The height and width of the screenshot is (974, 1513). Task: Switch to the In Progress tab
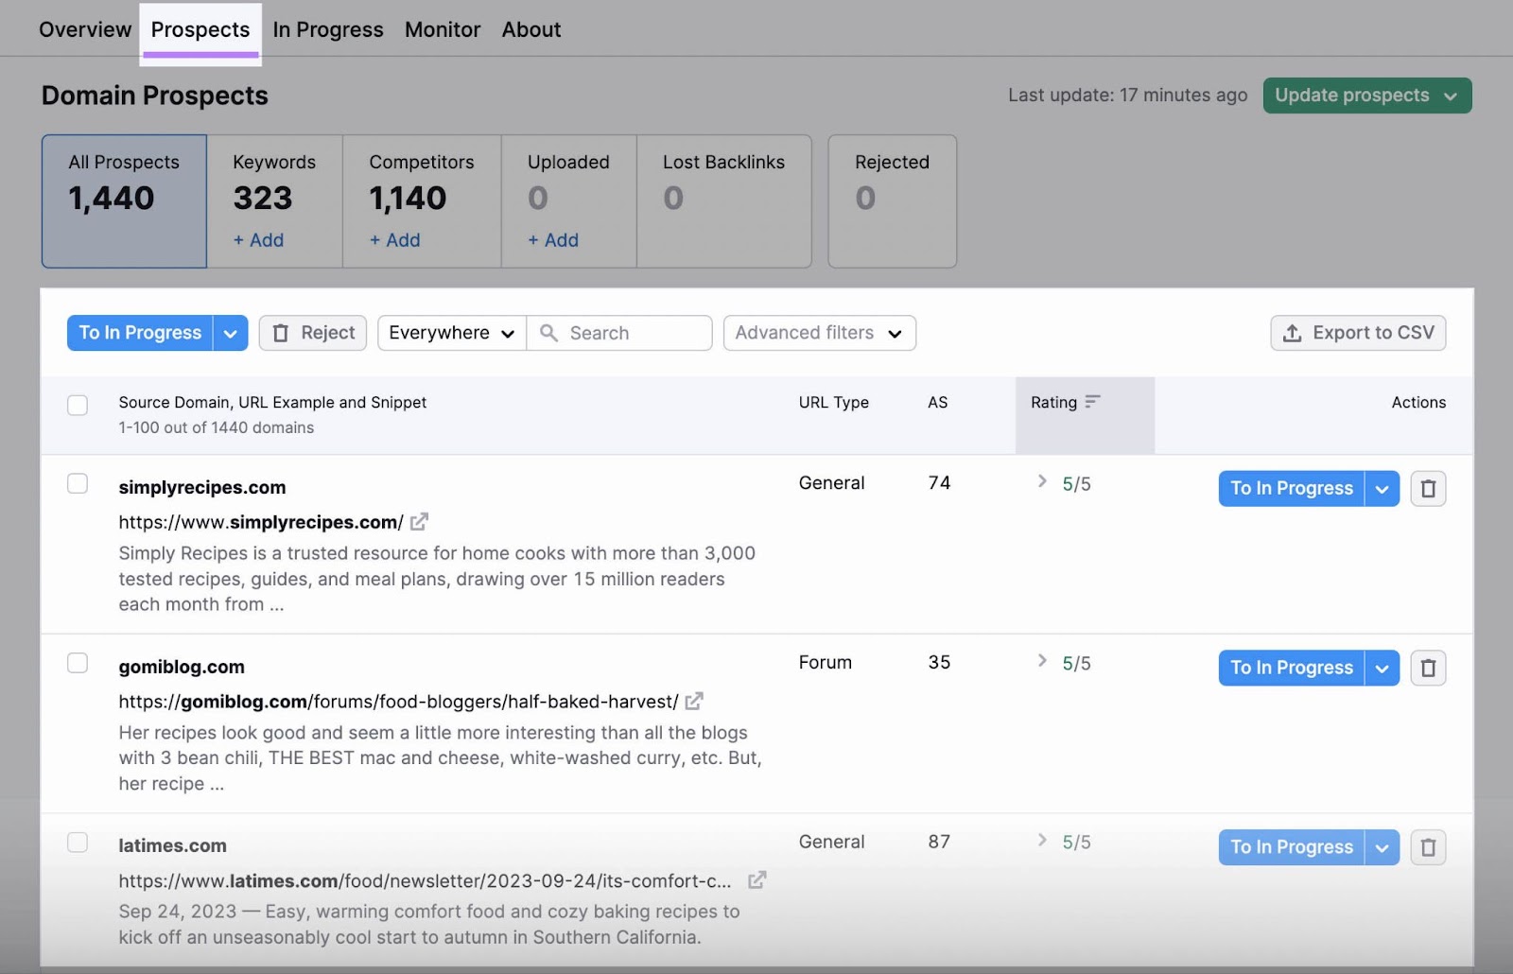(x=327, y=29)
